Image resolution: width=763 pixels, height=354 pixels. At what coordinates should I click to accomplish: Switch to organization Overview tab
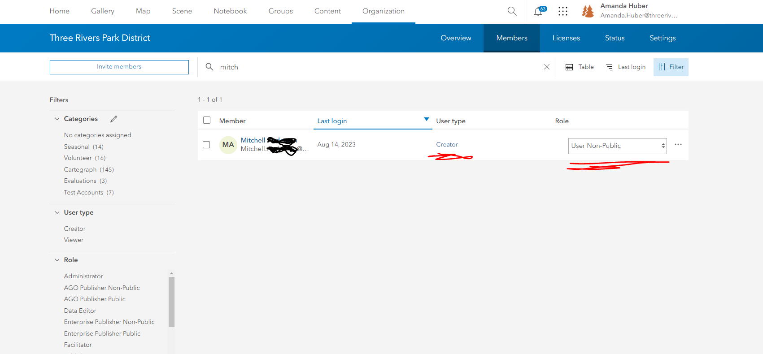pyautogui.click(x=456, y=38)
